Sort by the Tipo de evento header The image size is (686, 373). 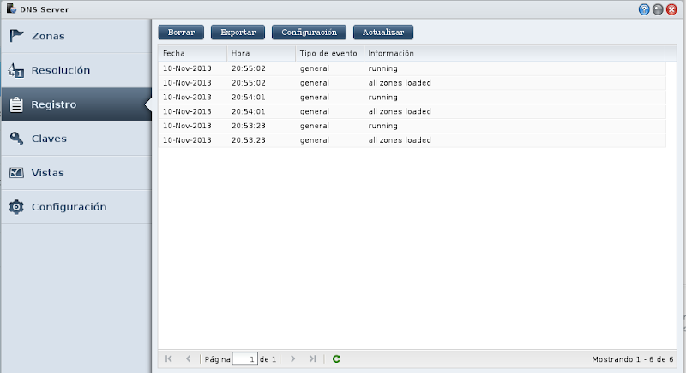point(329,53)
